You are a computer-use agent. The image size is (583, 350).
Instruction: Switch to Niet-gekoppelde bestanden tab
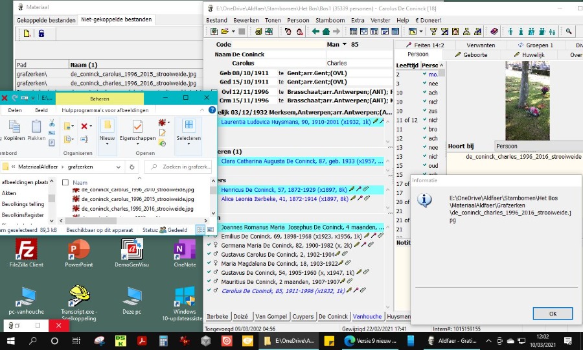pyautogui.click(x=117, y=20)
